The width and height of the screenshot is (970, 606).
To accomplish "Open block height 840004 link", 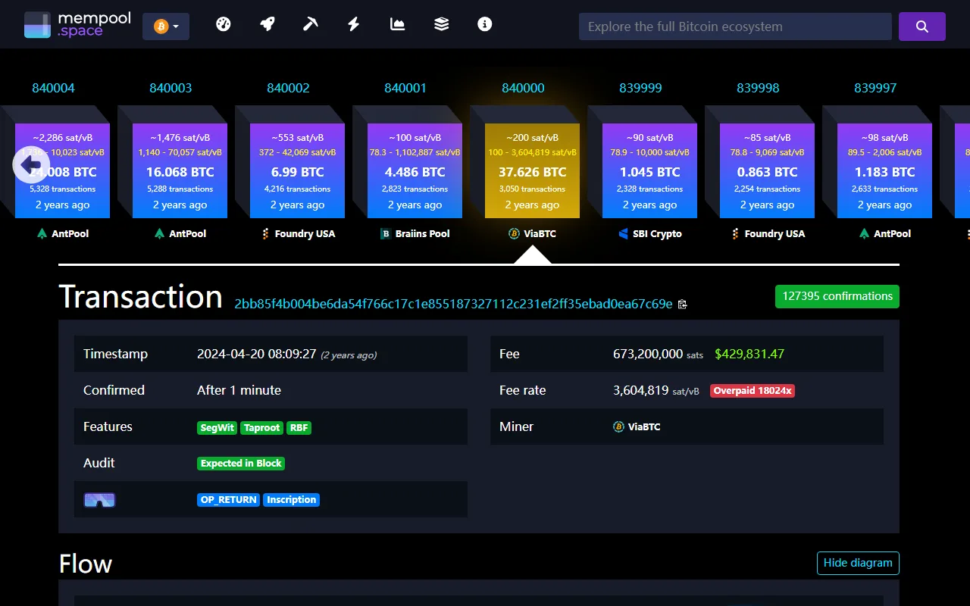I will pos(53,88).
